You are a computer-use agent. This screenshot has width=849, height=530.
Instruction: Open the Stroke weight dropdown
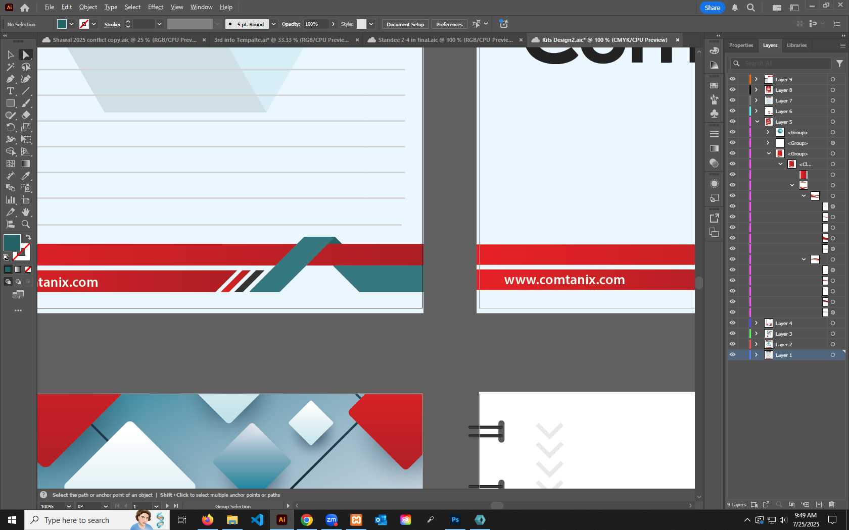pyautogui.click(x=159, y=24)
